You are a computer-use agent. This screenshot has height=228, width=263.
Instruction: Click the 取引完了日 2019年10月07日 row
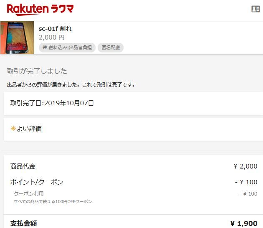[133, 103]
